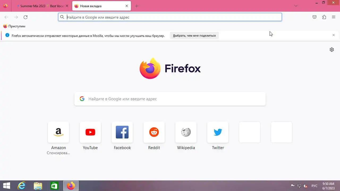
Task: Open the Приступим bookmark
Action: tap(14, 26)
